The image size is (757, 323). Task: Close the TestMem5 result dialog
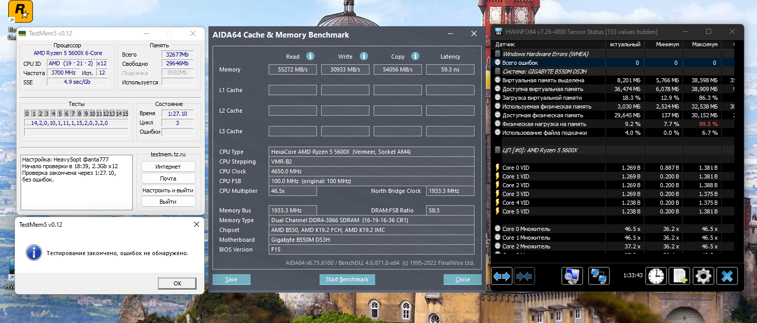[196, 225]
